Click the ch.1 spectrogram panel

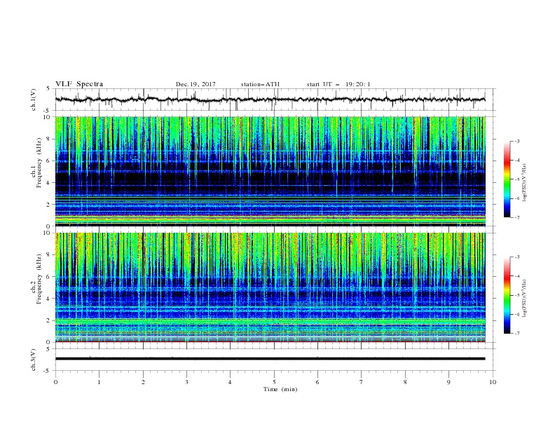click(x=270, y=171)
